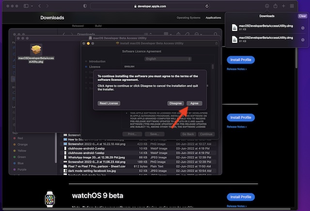Click the licence text scrollbar
310x211 pixels.
point(213,66)
